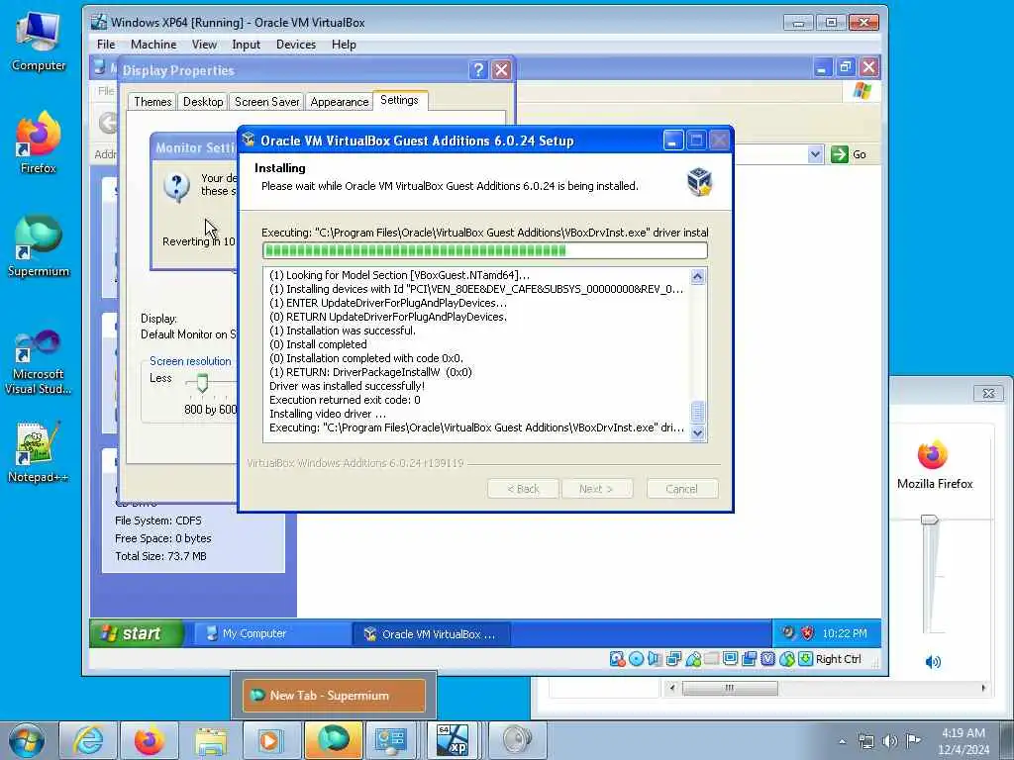Open the Computer desktop icon
The image size is (1014, 760).
(39, 42)
